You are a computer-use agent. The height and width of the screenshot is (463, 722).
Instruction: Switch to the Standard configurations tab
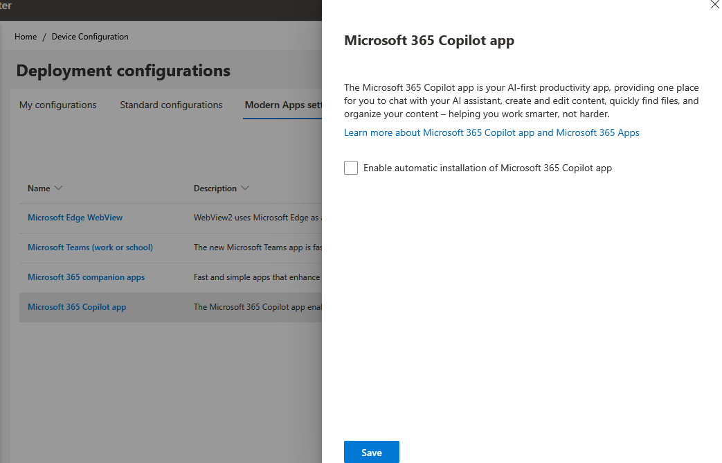tap(171, 105)
